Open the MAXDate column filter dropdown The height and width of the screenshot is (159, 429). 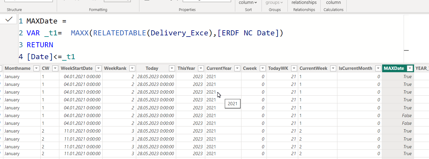[410, 68]
